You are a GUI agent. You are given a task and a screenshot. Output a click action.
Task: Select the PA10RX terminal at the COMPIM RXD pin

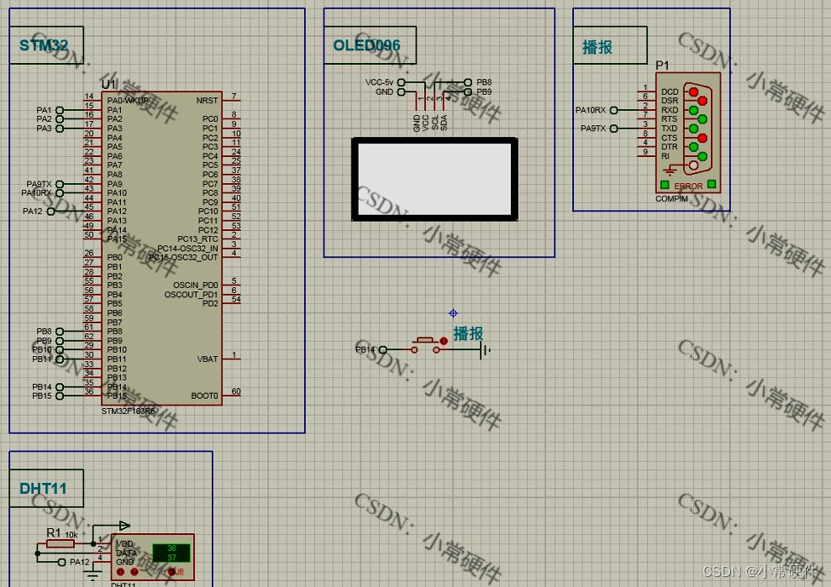(613, 110)
